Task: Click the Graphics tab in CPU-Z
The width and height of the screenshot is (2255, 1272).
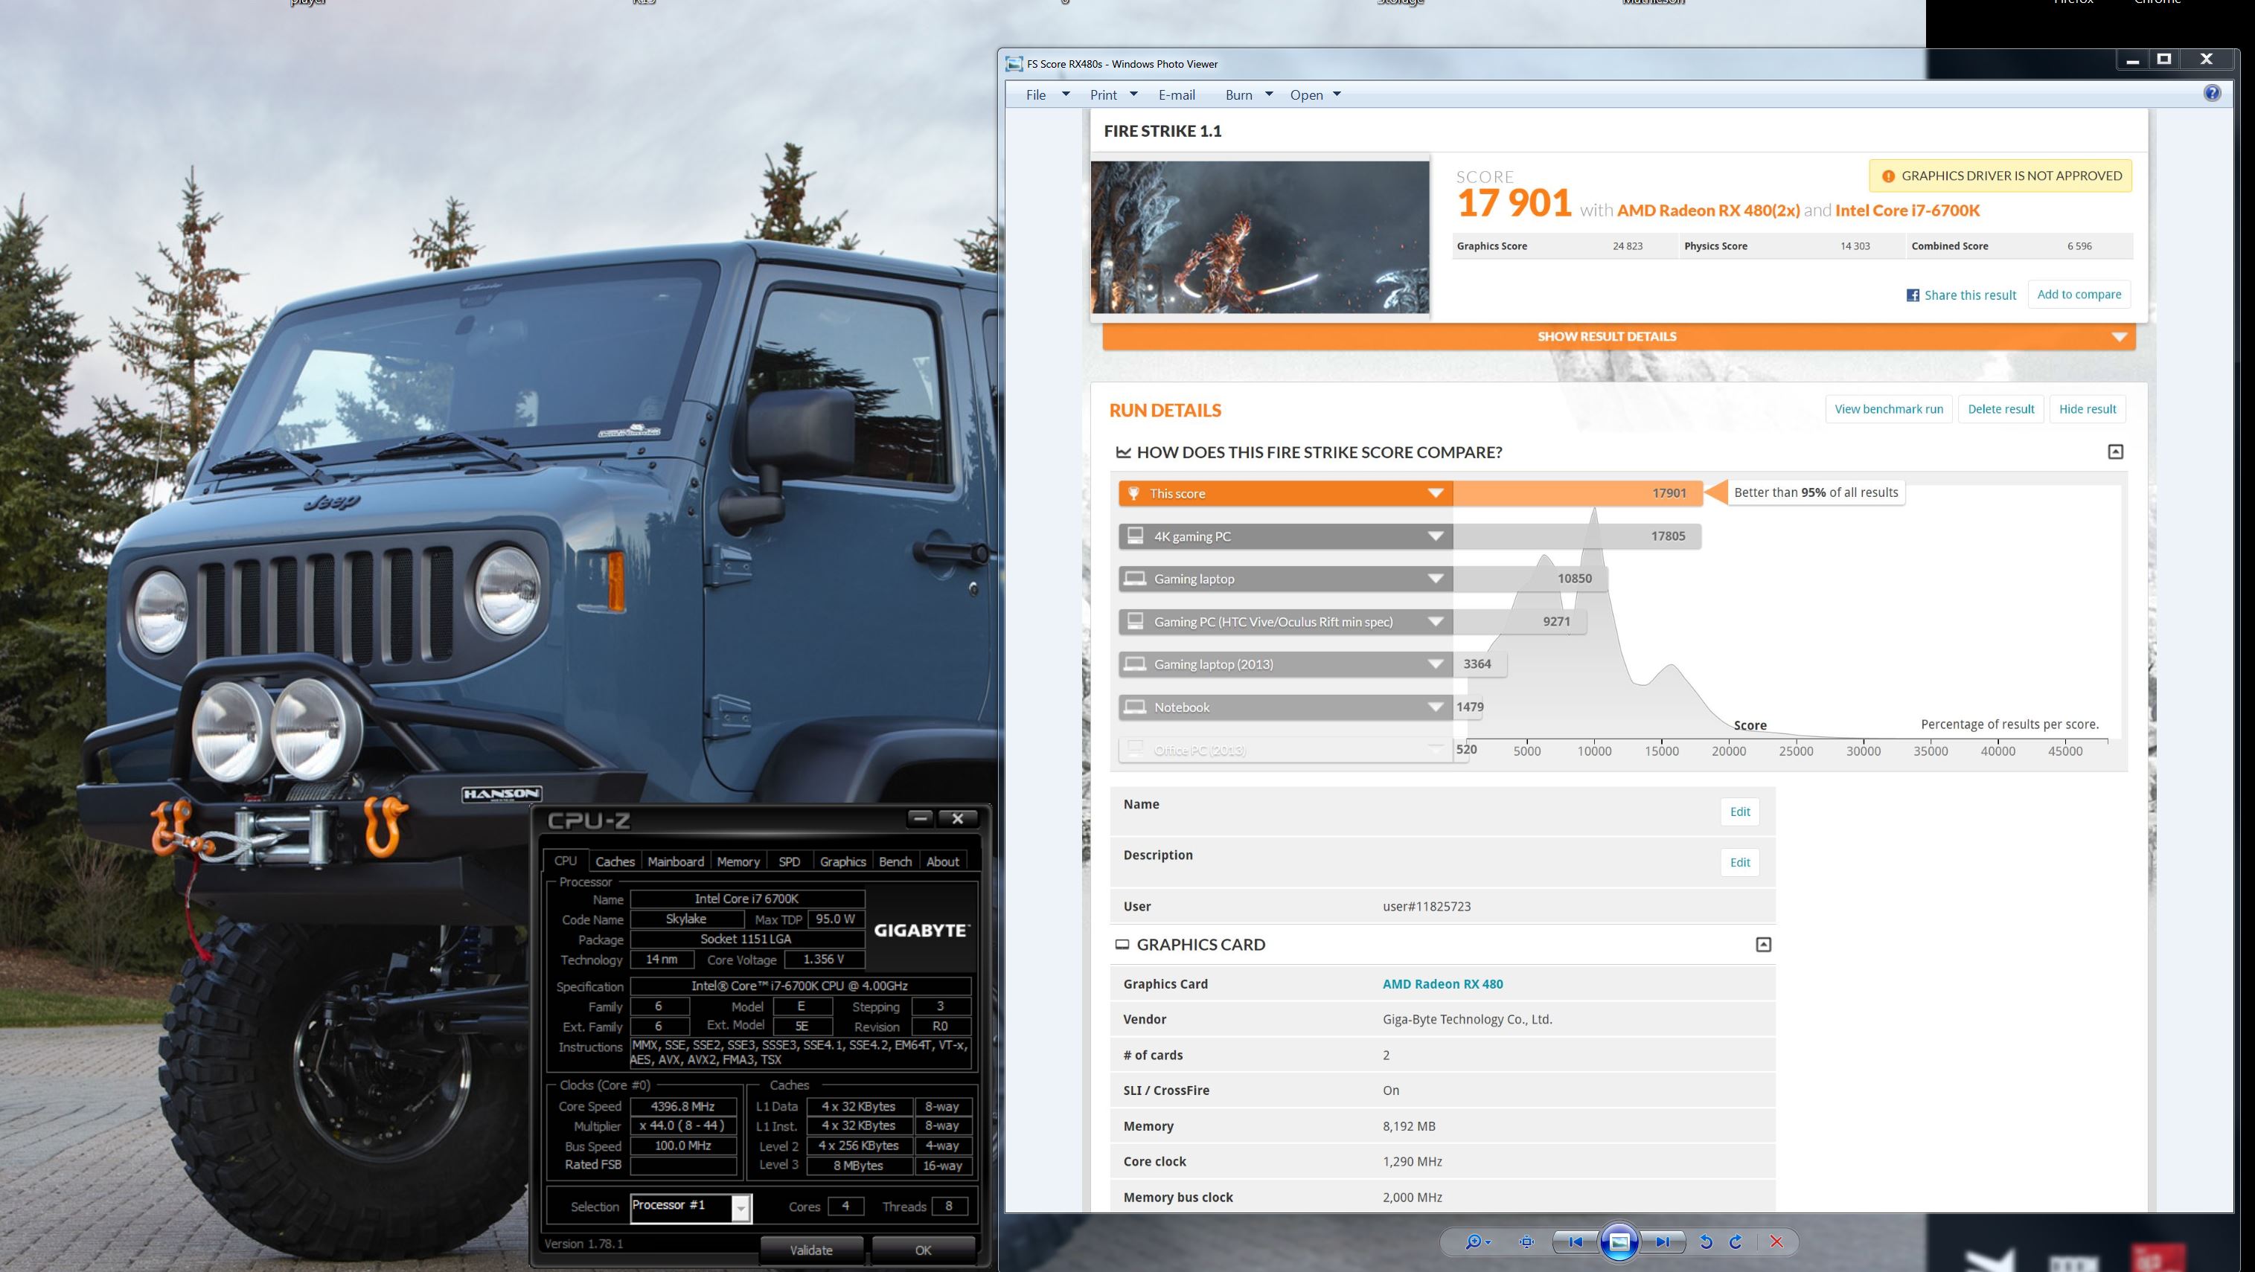Action: tap(841, 862)
